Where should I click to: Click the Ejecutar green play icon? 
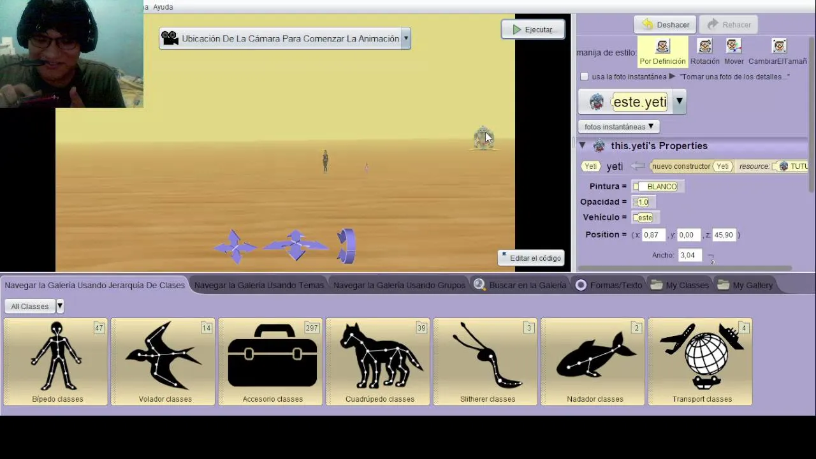516,29
